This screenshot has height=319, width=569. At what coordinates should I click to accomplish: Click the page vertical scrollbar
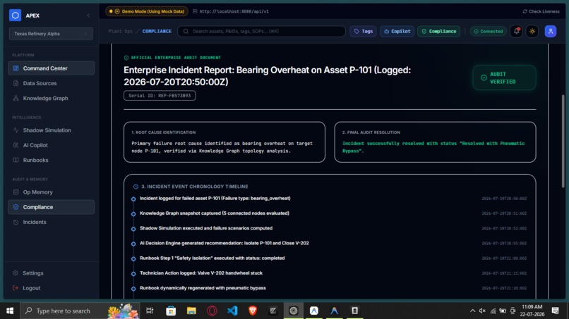[563, 142]
